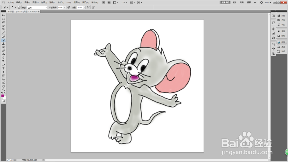Viewport: 288px width, 162px height.
Task: Select the Custom Shape tool
Action: [x=3, y=76]
